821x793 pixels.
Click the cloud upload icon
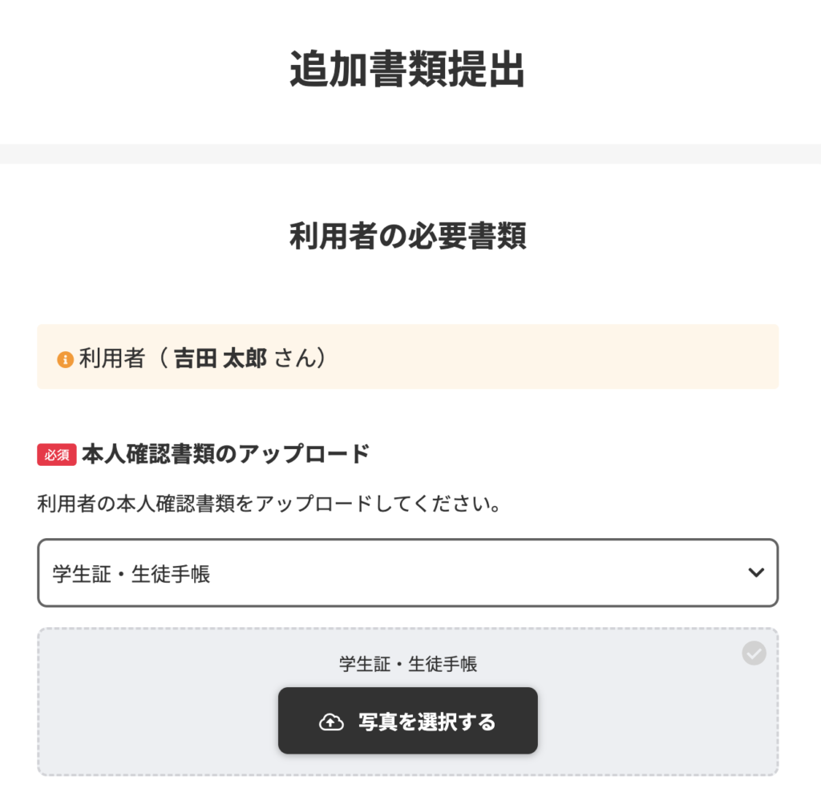[x=330, y=722]
